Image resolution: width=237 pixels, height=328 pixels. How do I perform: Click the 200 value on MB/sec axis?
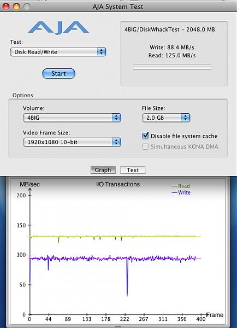click(21, 195)
